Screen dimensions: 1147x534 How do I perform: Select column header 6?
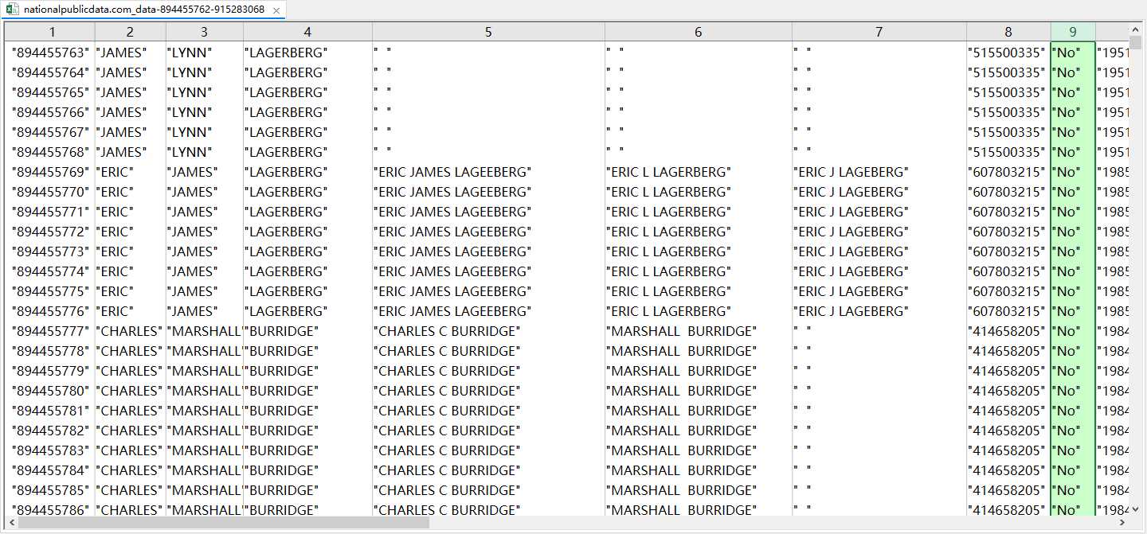pyautogui.click(x=699, y=32)
